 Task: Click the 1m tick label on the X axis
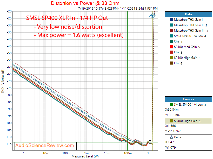(x=86, y=153)
